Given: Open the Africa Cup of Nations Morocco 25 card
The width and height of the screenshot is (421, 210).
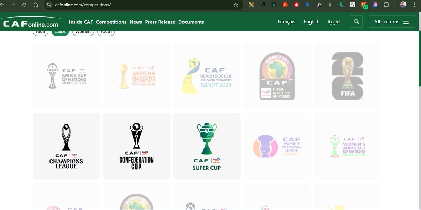Looking at the screenshot, I should point(66,76).
